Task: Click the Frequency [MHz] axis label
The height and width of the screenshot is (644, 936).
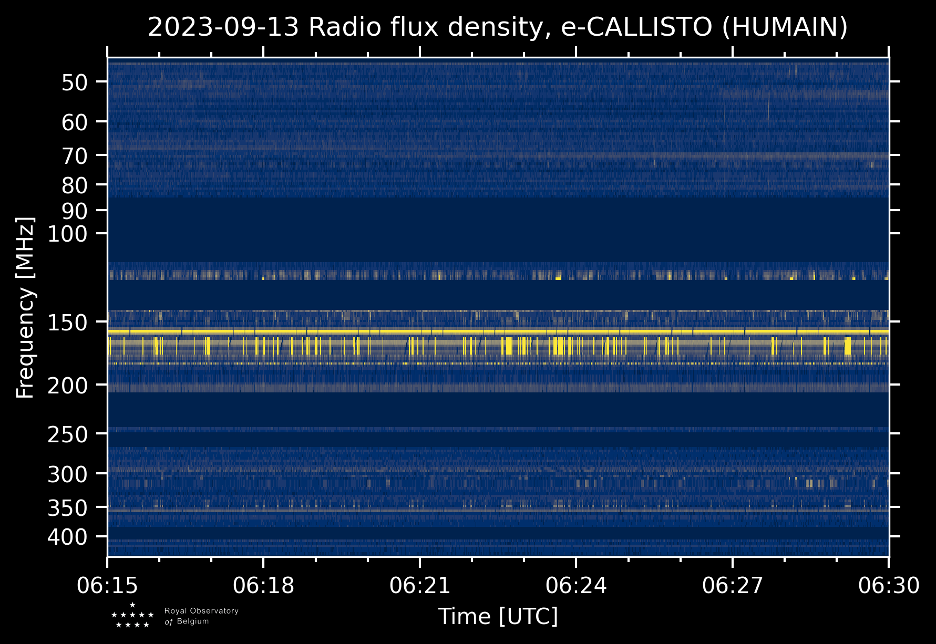Action: tap(25, 308)
